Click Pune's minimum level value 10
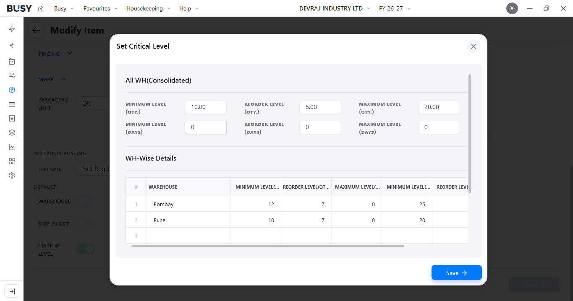The image size is (573, 301). (256, 220)
